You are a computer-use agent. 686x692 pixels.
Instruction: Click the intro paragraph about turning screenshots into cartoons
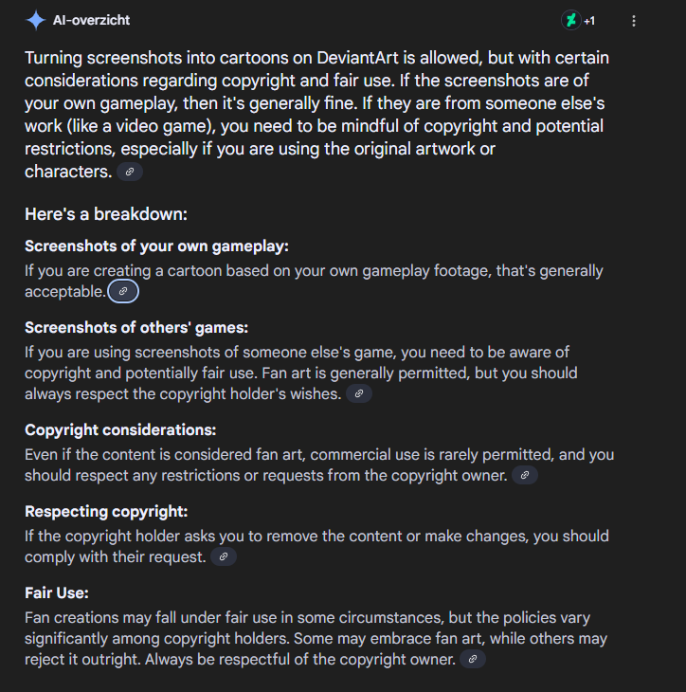click(x=316, y=115)
